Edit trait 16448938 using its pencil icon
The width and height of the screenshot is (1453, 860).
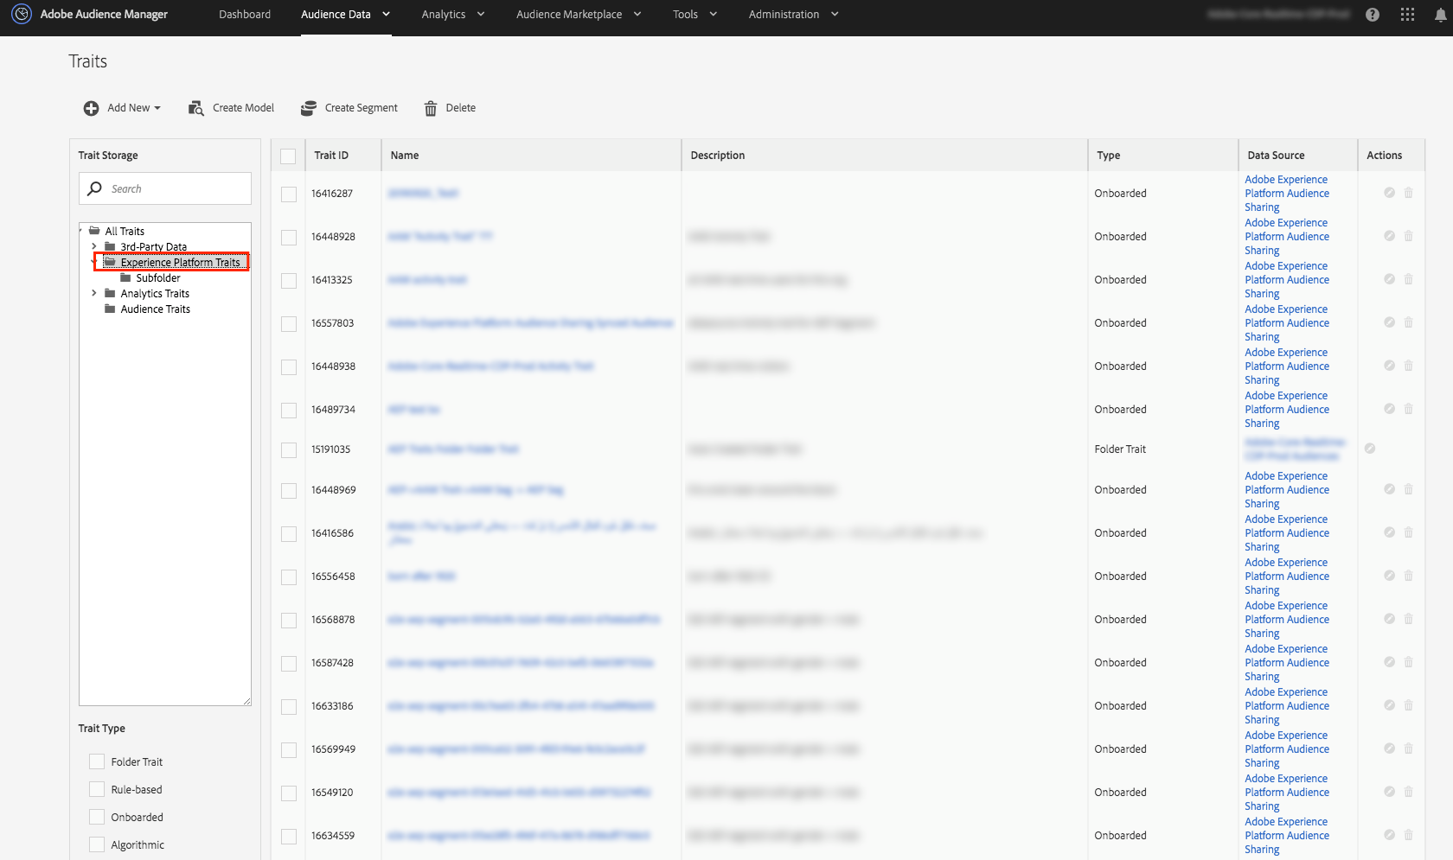(x=1389, y=366)
